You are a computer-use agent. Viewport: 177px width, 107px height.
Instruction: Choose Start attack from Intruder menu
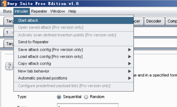[x=74, y=20]
